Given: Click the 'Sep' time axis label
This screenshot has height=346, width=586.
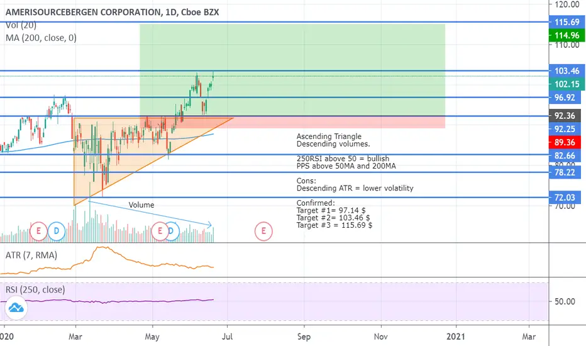Looking at the screenshot, I should click(304, 337).
